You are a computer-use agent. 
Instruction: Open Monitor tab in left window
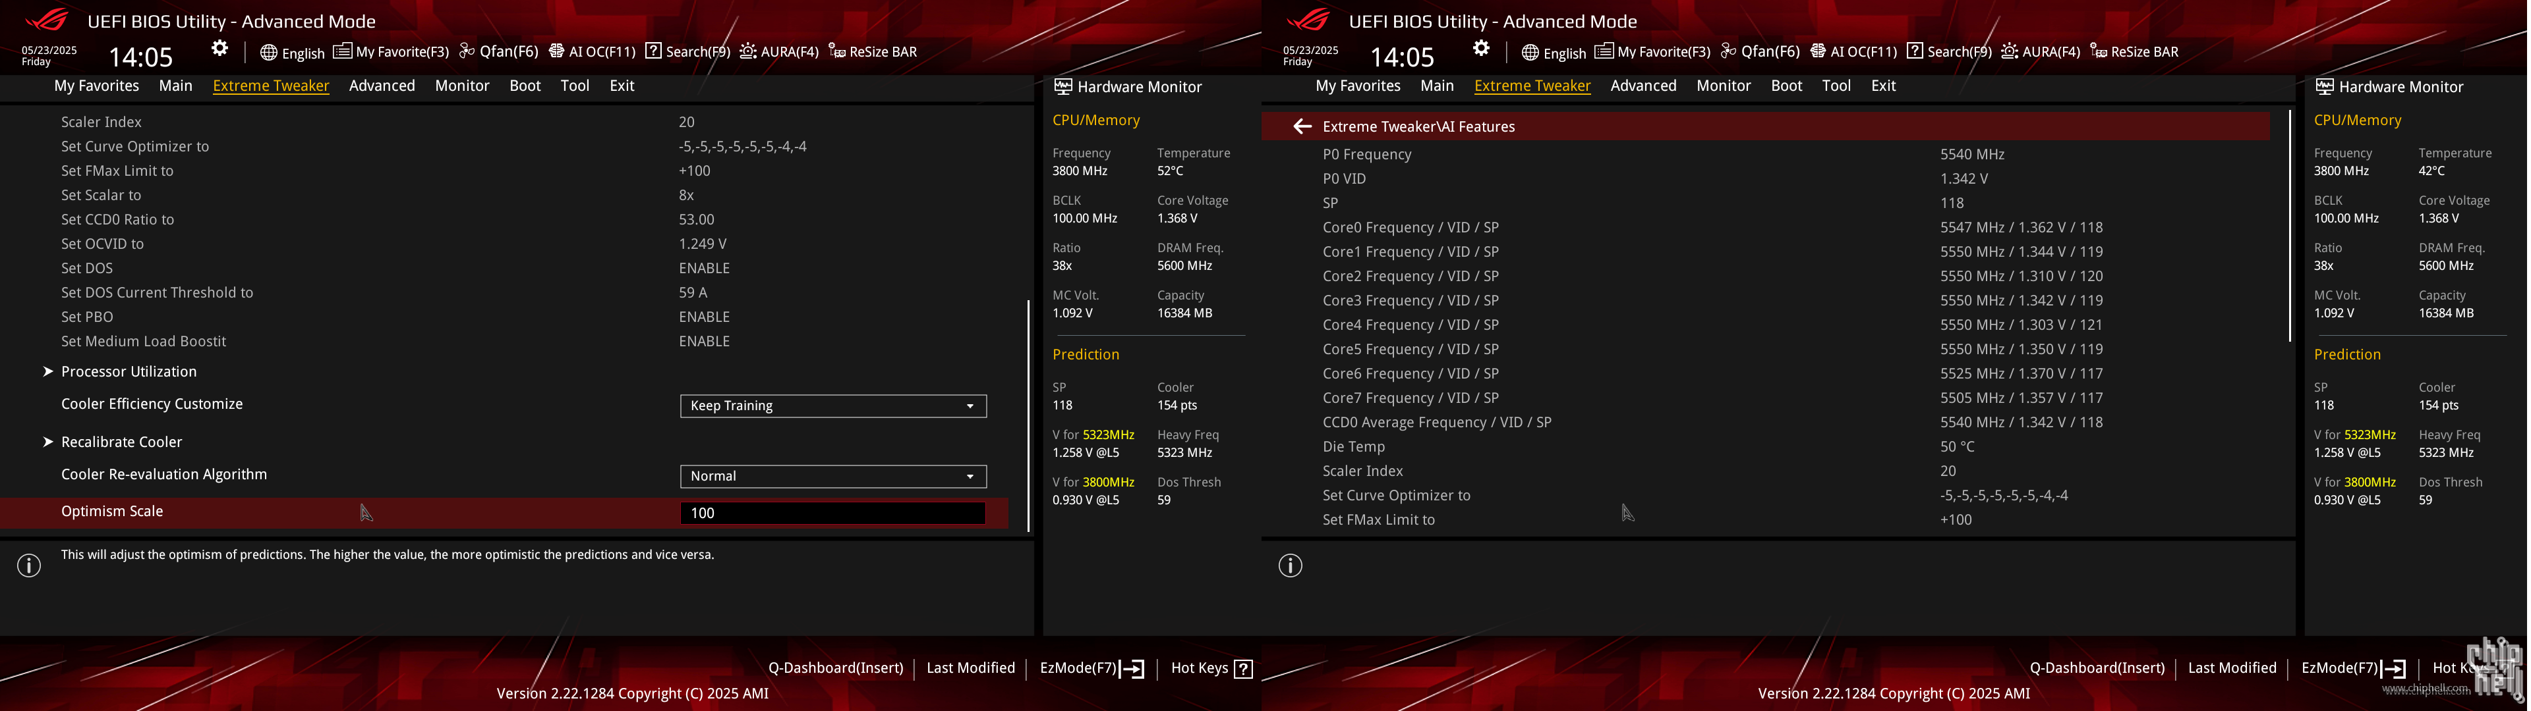pos(462,86)
